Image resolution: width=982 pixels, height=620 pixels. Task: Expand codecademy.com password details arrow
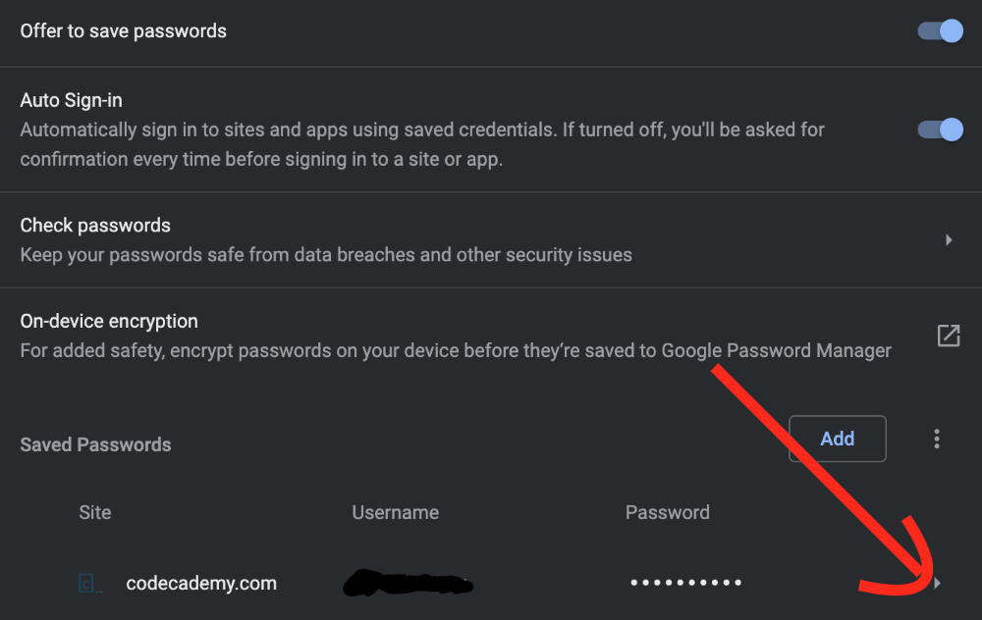(939, 584)
